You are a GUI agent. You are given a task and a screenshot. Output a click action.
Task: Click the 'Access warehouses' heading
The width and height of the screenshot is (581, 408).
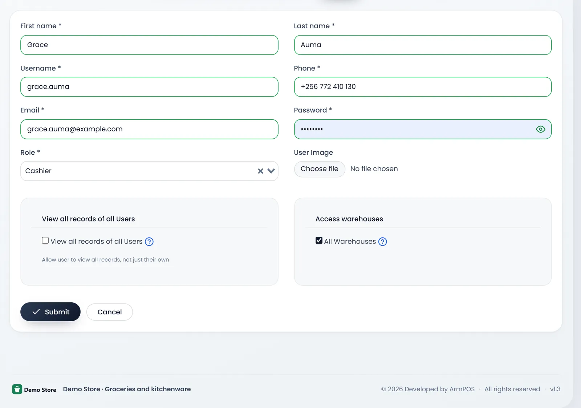pos(349,219)
